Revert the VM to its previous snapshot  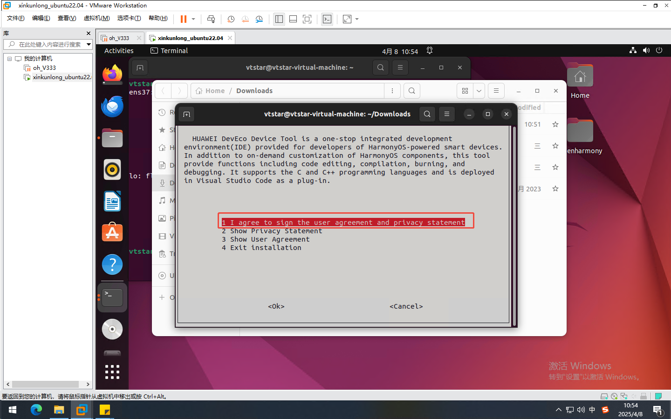point(245,19)
